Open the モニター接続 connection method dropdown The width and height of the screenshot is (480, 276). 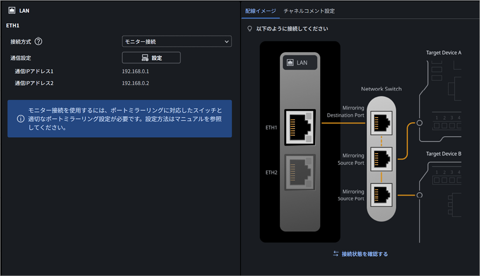(x=177, y=41)
